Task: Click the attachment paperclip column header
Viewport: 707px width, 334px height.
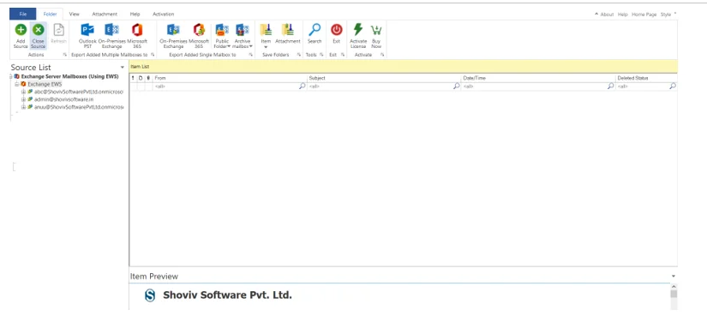Action: (x=148, y=78)
